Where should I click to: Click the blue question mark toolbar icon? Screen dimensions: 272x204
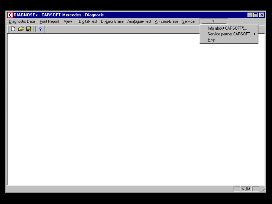tap(40, 29)
